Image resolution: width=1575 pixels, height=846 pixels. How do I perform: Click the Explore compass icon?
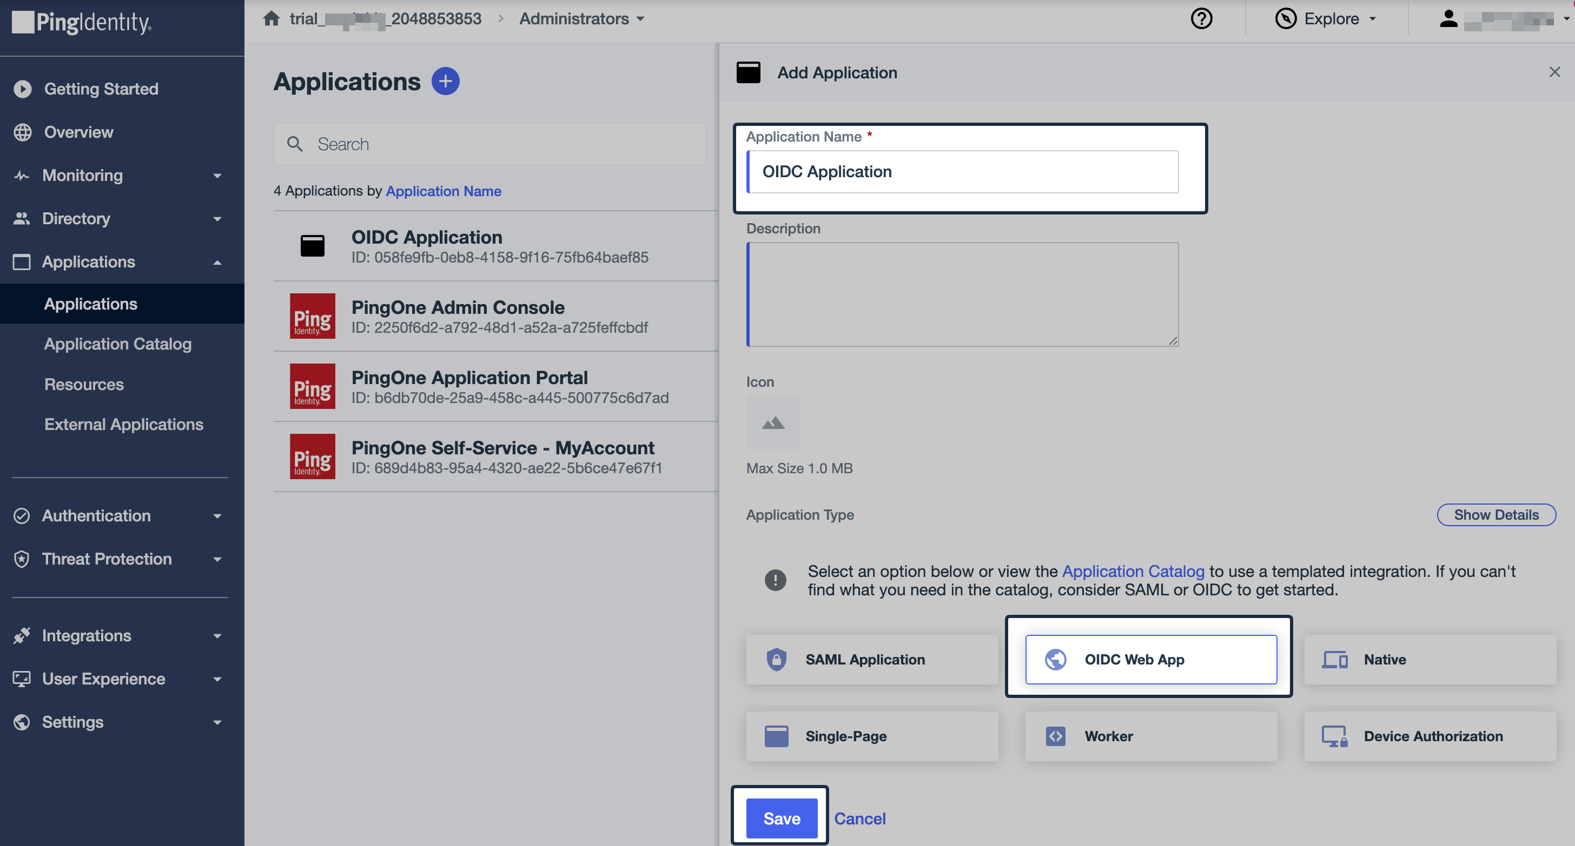pos(1286,18)
